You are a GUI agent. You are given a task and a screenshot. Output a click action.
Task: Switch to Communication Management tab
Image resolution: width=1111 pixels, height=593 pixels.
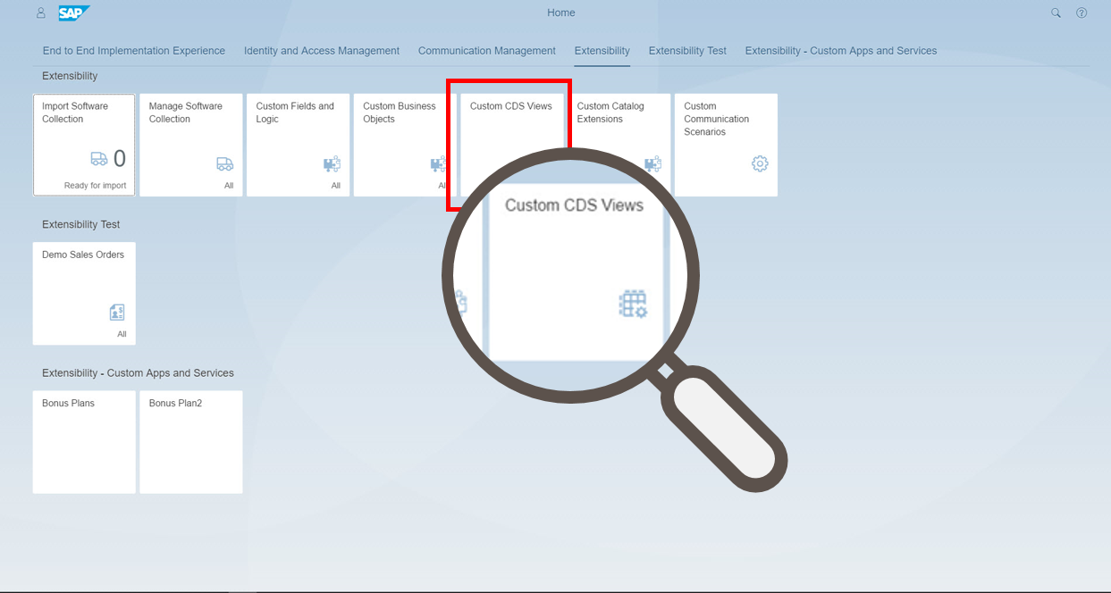tap(487, 51)
